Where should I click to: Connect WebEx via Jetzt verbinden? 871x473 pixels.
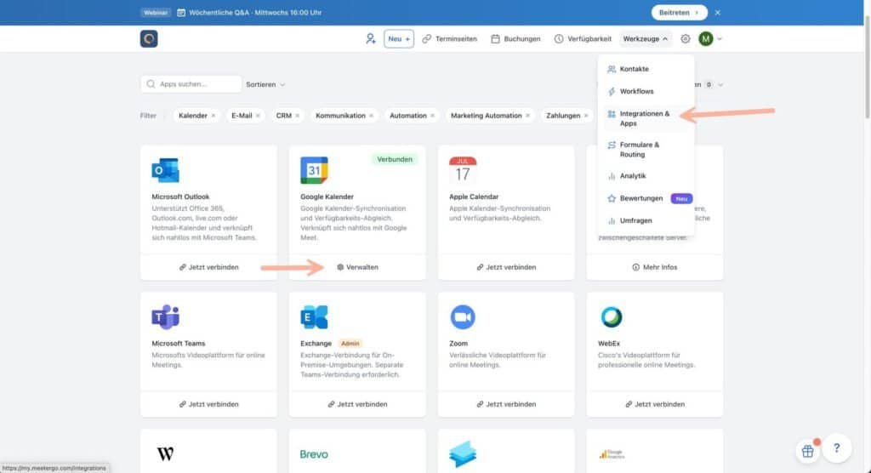pos(655,404)
